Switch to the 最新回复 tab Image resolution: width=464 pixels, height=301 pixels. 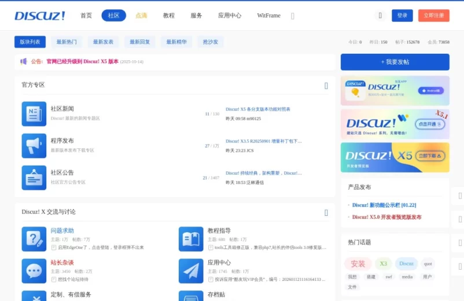(x=139, y=42)
